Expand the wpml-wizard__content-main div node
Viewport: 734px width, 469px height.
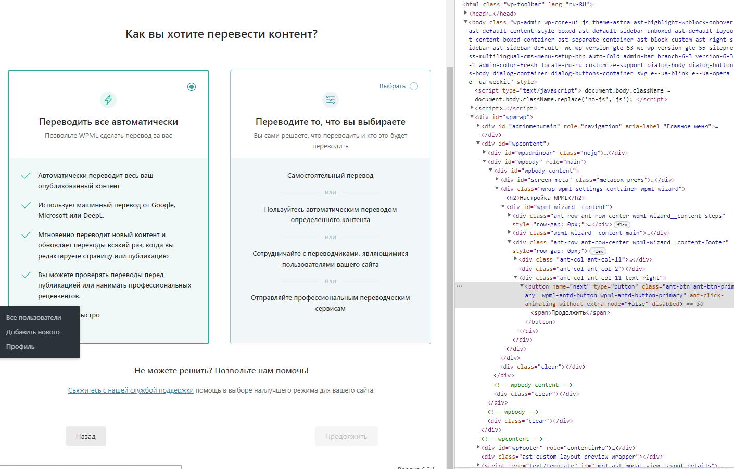coord(509,232)
